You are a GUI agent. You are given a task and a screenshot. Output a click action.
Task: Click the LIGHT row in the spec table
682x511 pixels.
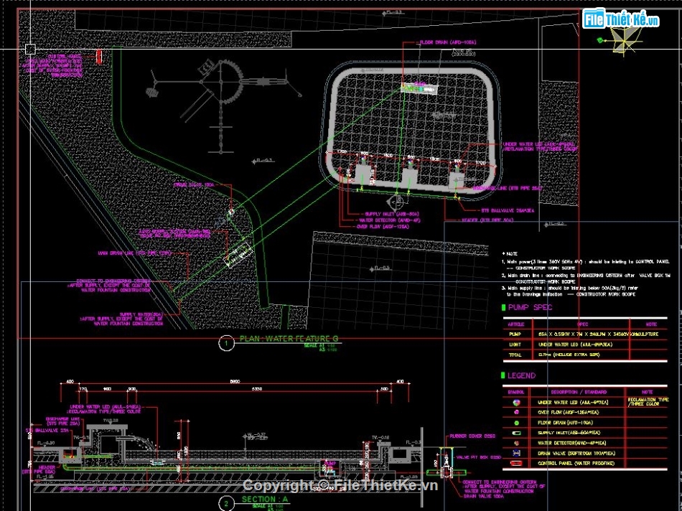click(x=585, y=344)
